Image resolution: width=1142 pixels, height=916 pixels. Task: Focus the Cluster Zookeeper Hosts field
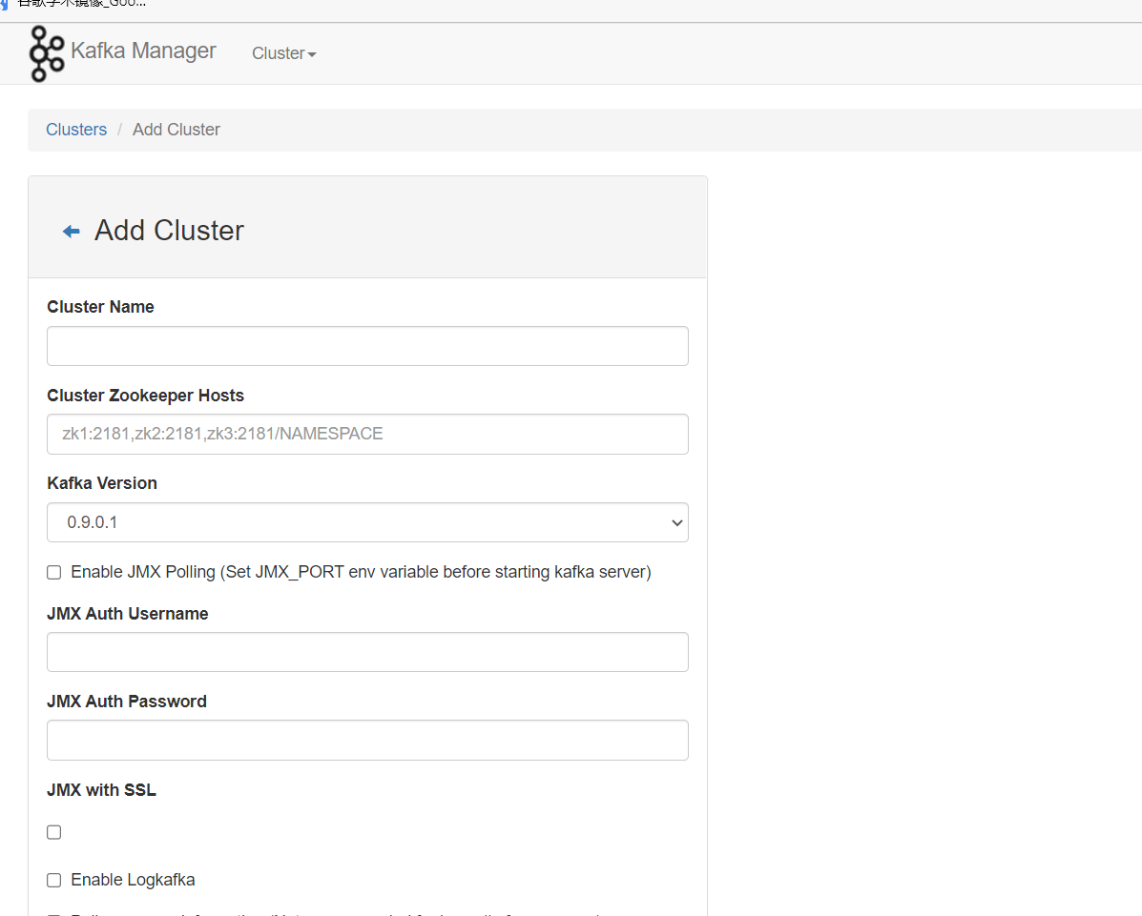pyautogui.click(x=367, y=434)
